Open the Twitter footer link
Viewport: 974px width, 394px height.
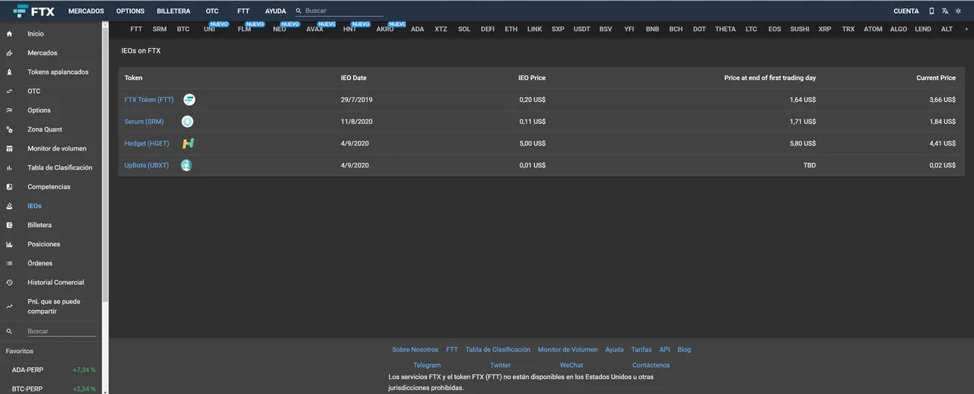tap(501, 365)
